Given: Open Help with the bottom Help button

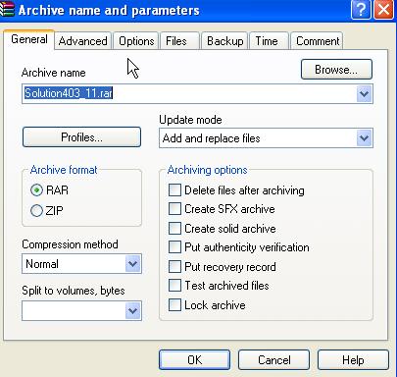Looking at the screenshot, I should (353, 360).
